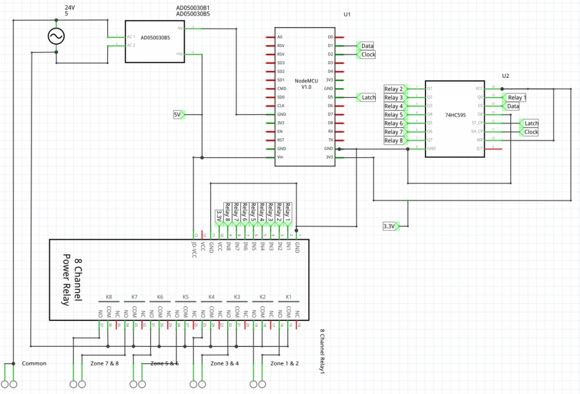Select the Latch net label beside NodeMCU D5
Screen dimensions: 580x394
[366, 98]
